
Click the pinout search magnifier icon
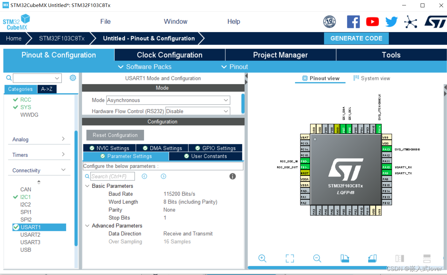[x=9, y=77]
